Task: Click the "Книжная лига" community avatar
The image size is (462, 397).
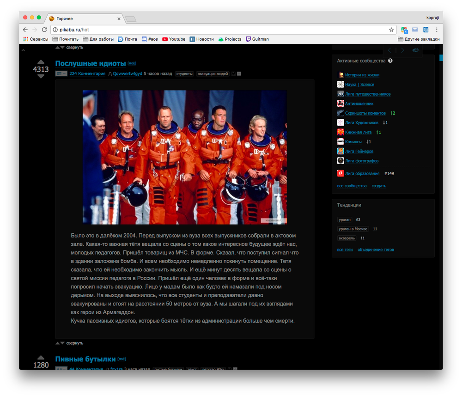Action: (x=340, y=132)
